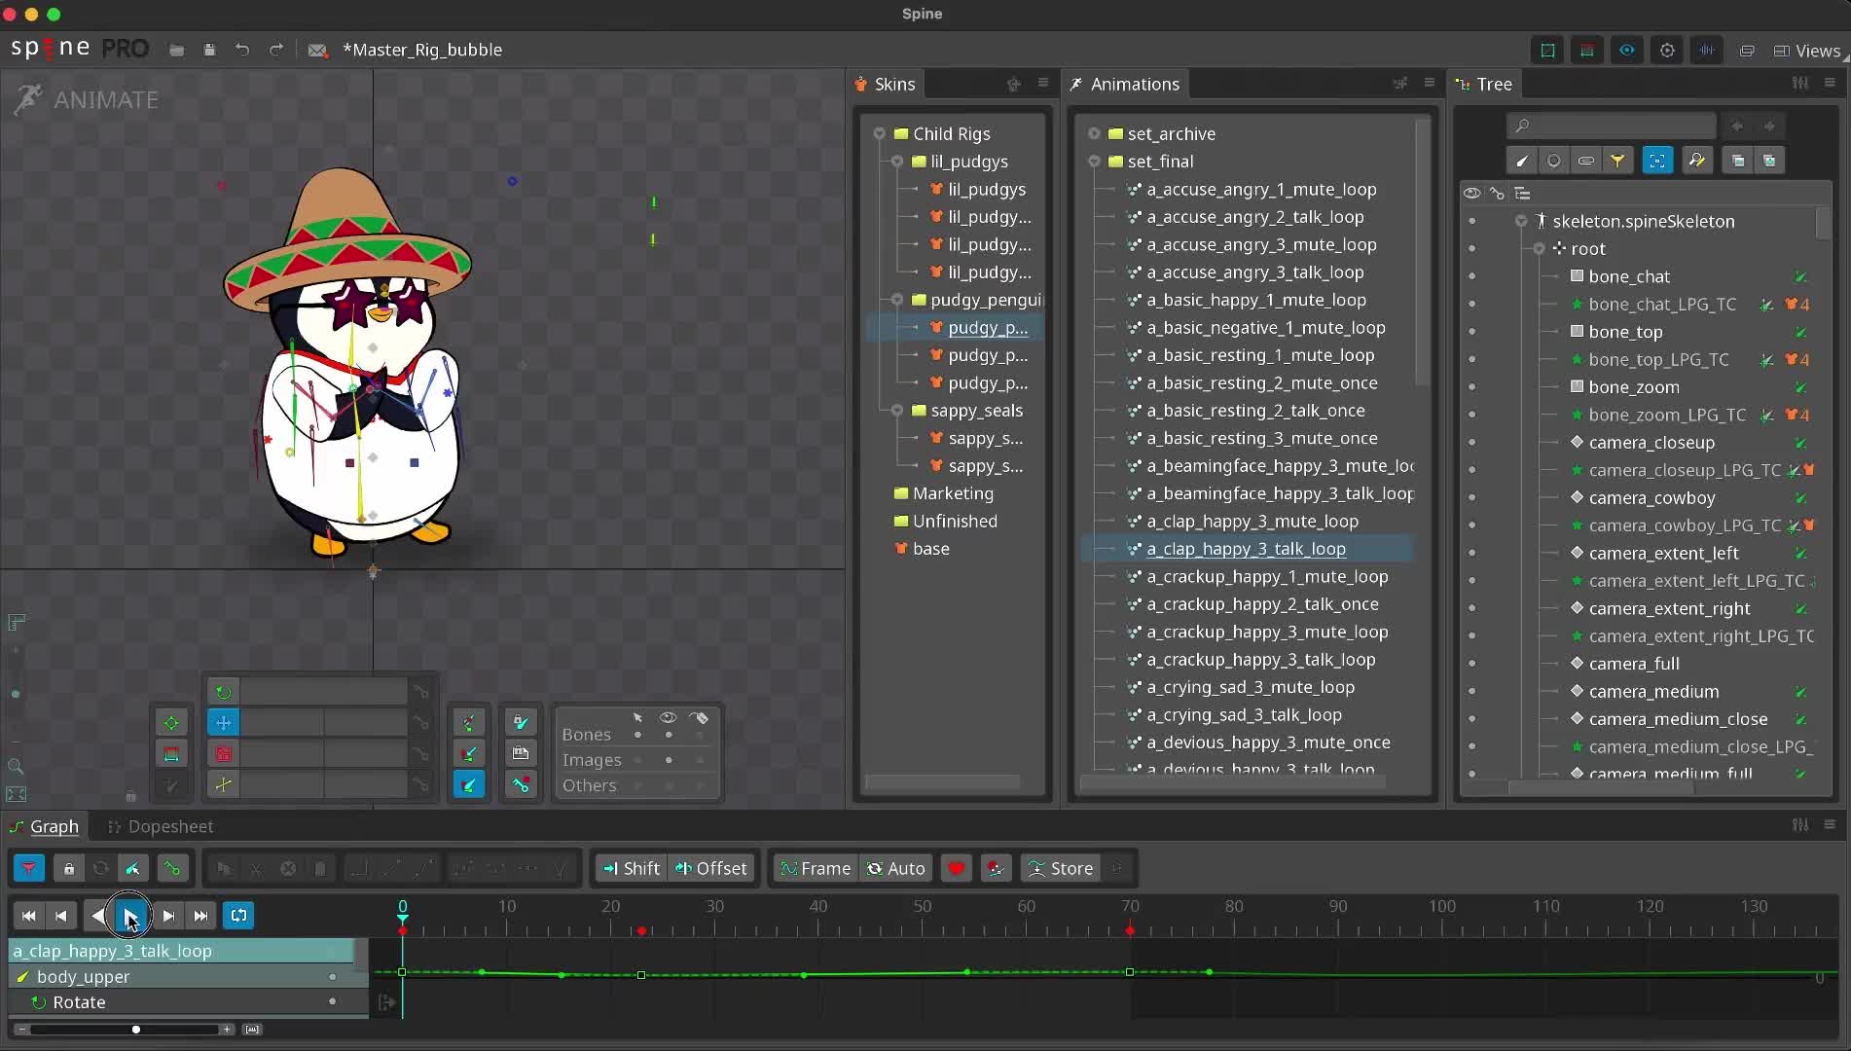The height and width of the screenshot is (1051, 1851).
Task: Jump to first frame of the animation
Action: pyautogui.click(x=28, y=916)
